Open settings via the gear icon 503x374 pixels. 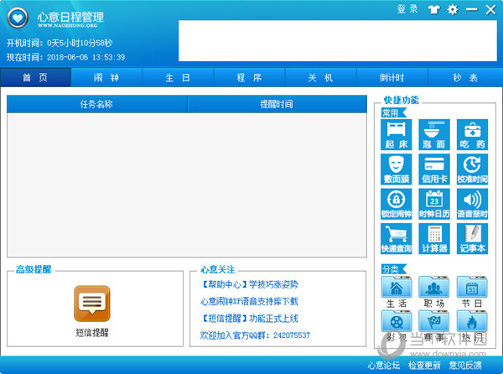coord(453,9)
